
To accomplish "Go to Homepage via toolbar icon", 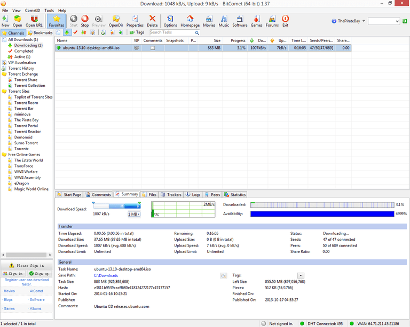I will [190, 21].
